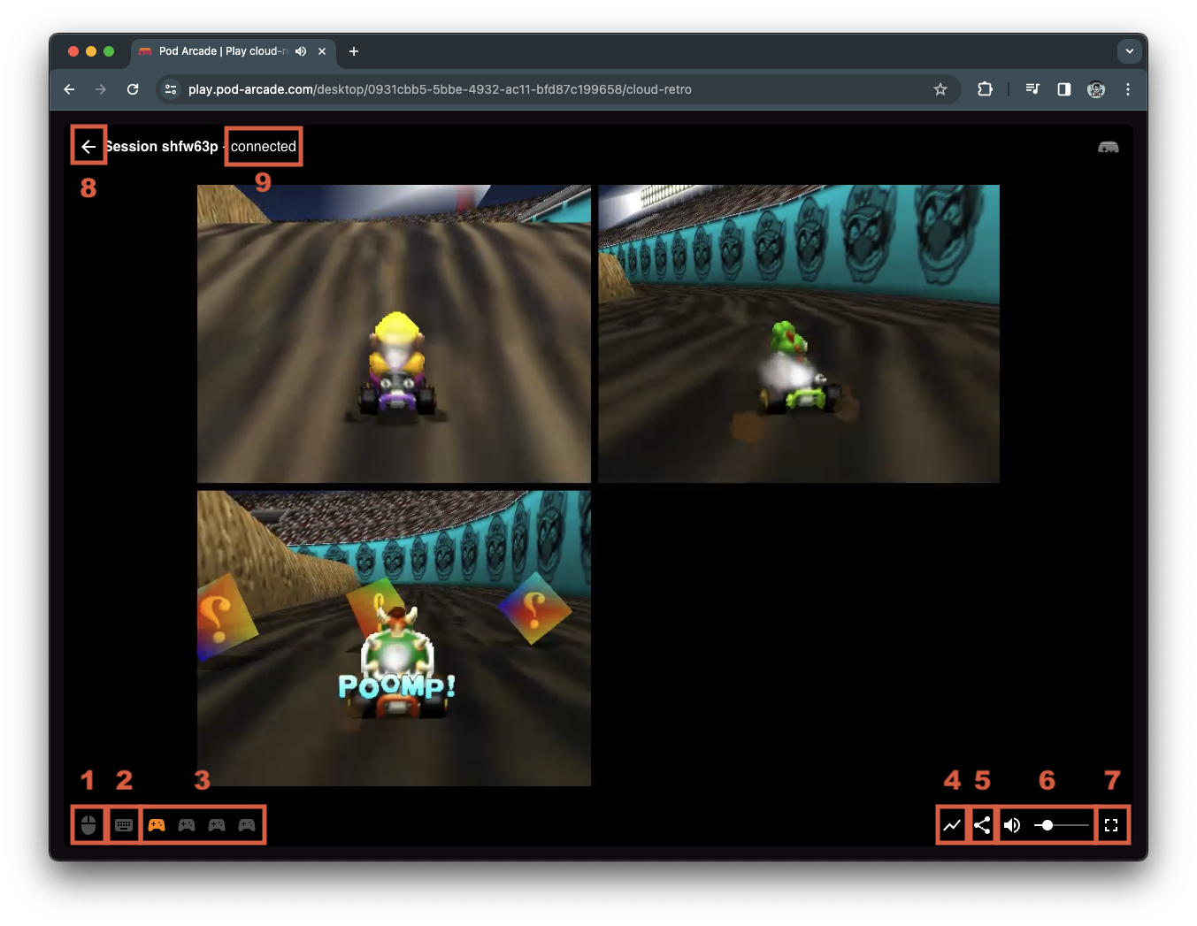Viewport: 1197px width, 926px height.
Task: Close the Pod Arcade tab
Action: 322,51
